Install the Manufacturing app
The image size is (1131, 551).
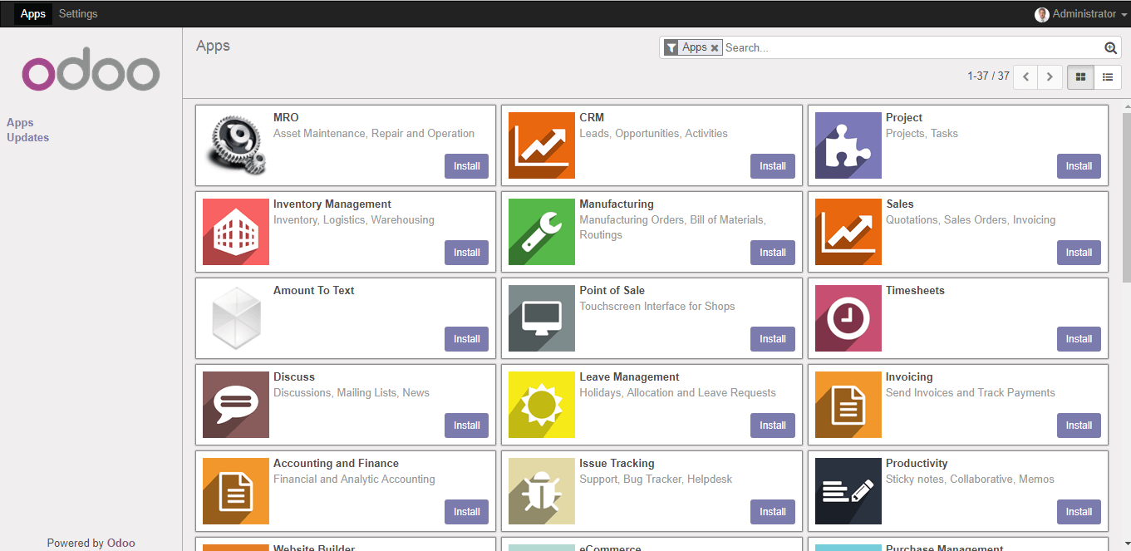772,253
